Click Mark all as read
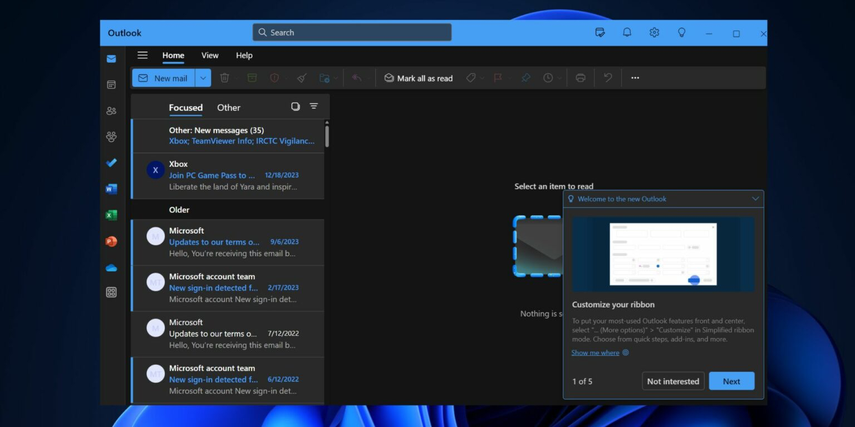 pos(419,78)
